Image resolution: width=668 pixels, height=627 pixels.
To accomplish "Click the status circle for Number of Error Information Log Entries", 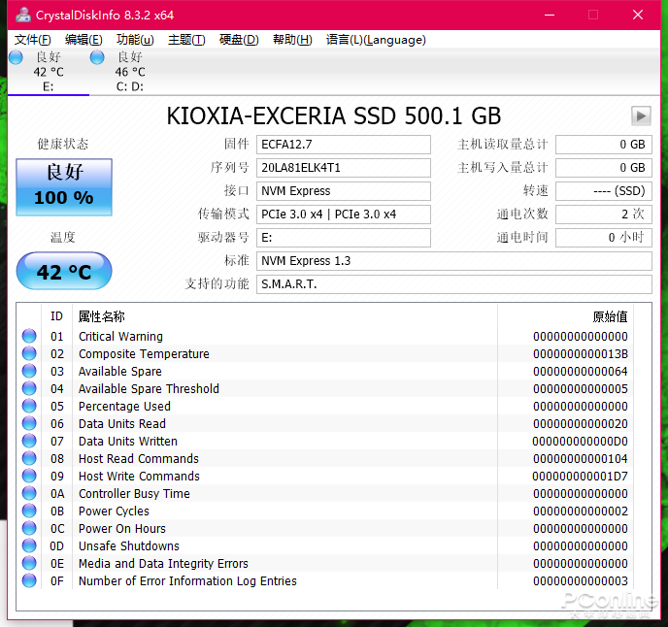I will [x=29, y=580].
